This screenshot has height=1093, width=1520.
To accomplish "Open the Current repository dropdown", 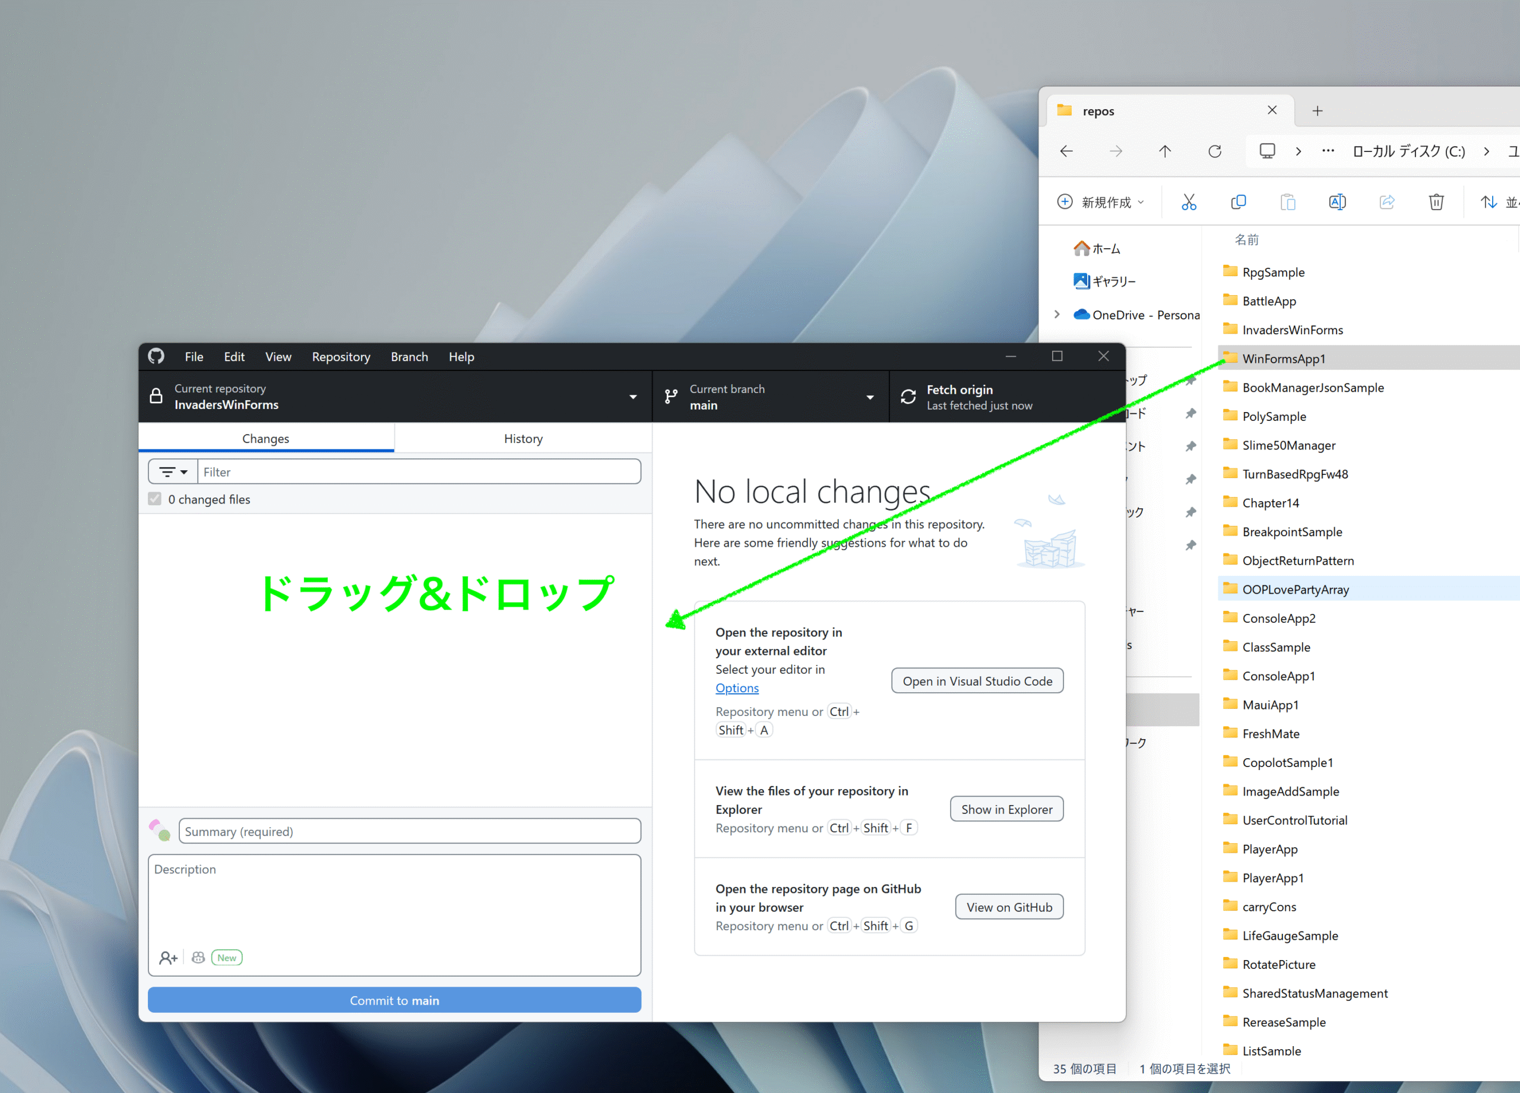I will click(395, 397).
